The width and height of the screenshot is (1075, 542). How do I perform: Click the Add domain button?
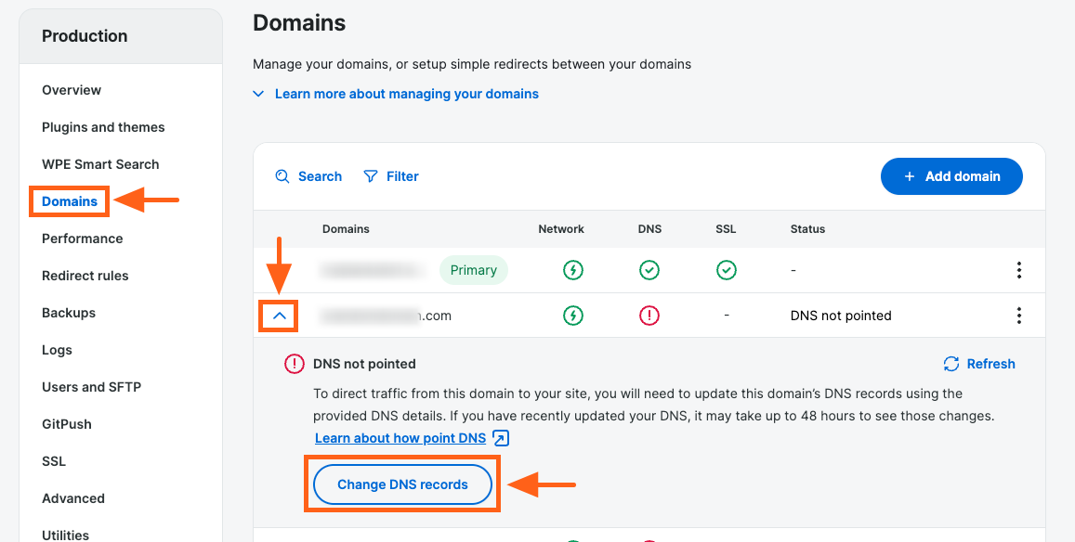tap(951, 176)
